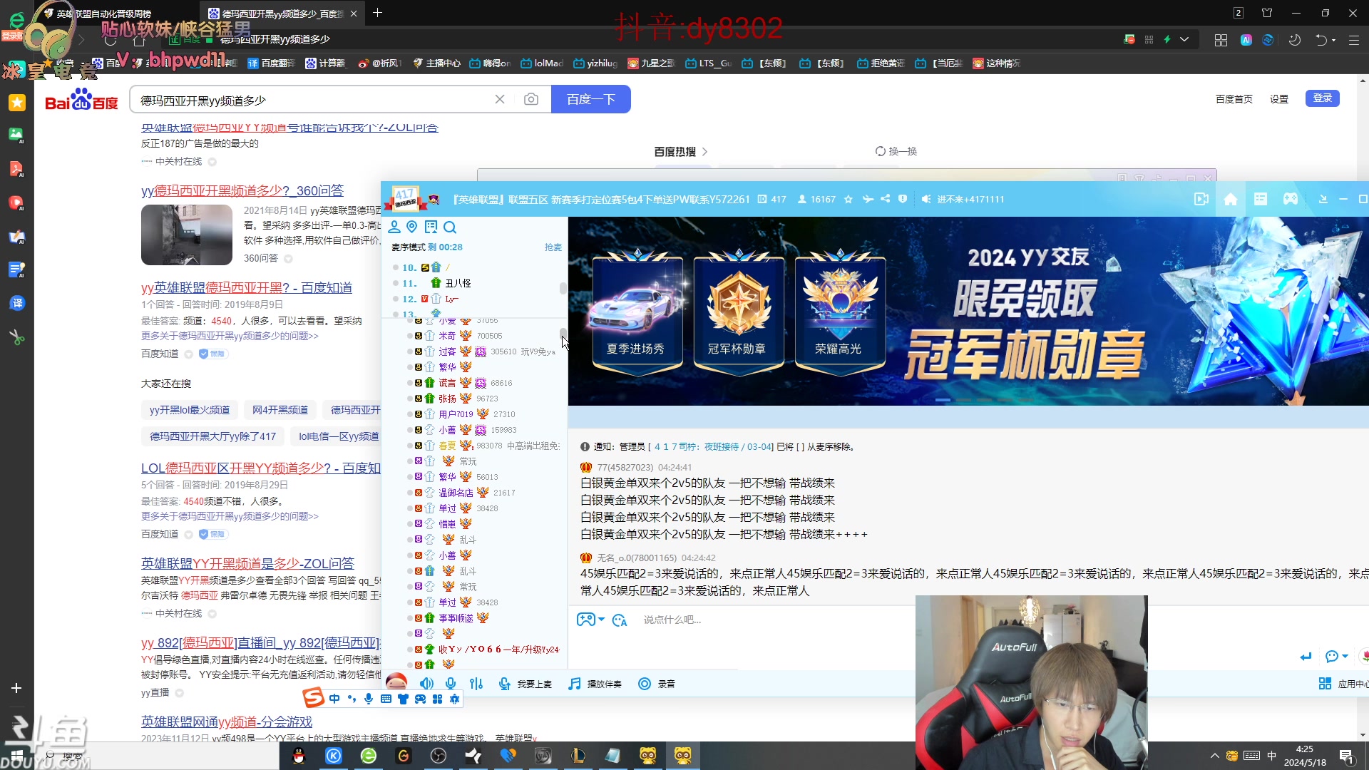Open the YY user profile icon
The height and width of the screenshot is (770, 1369).
(394, 227)
